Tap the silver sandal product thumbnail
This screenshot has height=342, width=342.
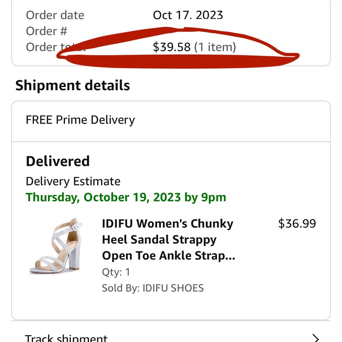(55, 247)
